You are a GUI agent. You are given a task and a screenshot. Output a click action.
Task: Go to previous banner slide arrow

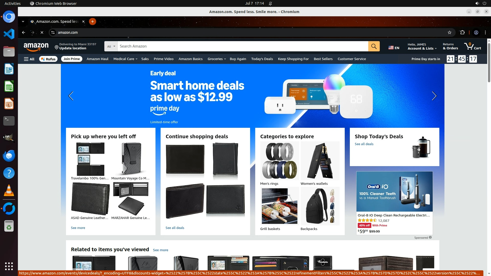pyautogui.click(x=71, y=96)
